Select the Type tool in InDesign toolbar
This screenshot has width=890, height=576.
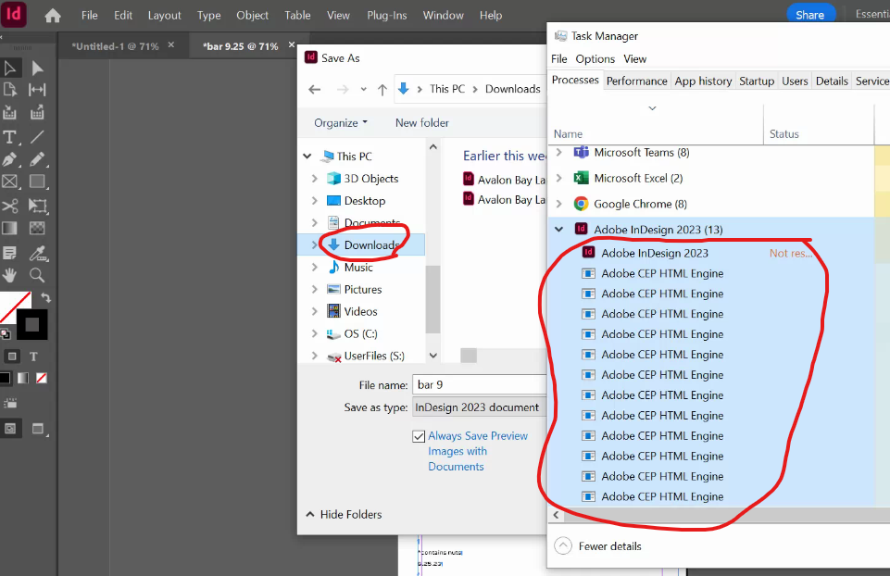click(x=12, y=137)
